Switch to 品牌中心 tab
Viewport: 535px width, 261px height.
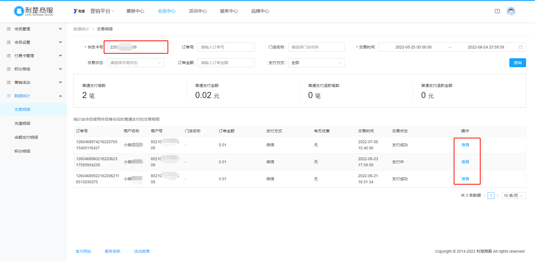pyautogui.click(x=260, y=11)
